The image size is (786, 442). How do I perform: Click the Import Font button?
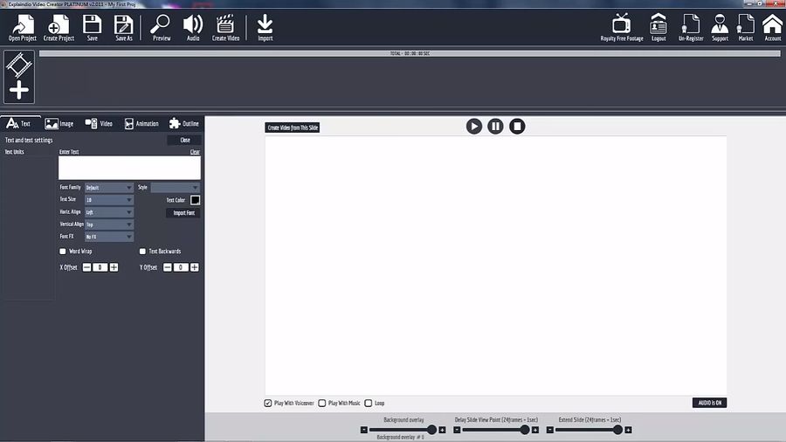pyautogui.click(x=183, y=213)
